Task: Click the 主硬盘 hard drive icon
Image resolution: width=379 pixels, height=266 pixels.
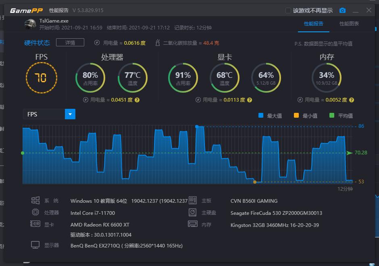Action: pyautogui.click(x=192, y=212)
